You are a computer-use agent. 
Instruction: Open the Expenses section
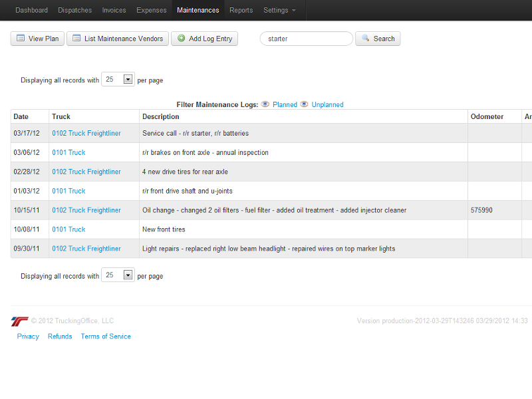tap(151, 10)
